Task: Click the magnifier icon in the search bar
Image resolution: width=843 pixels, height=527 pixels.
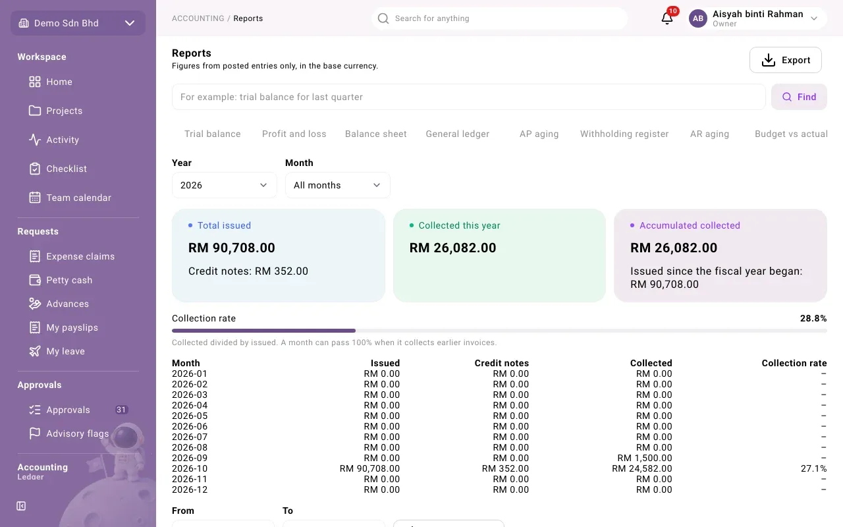Action: tap(383, 18)
